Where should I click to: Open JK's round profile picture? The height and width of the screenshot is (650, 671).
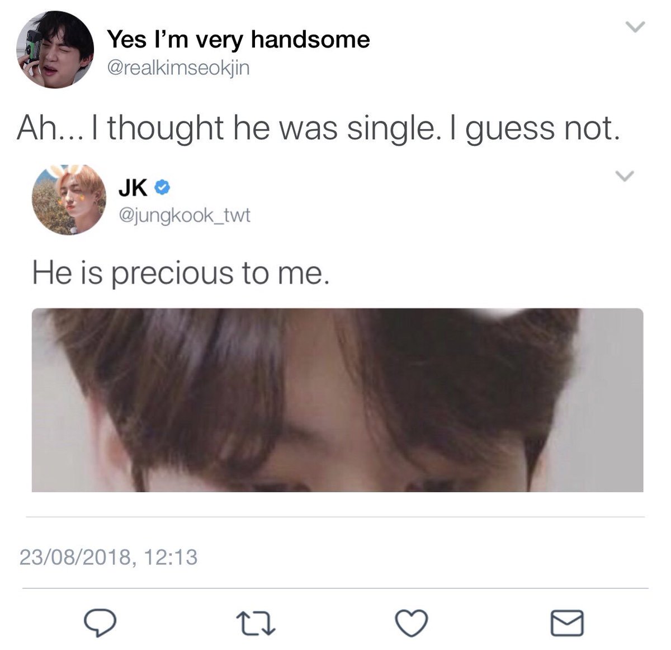(69, 200)
